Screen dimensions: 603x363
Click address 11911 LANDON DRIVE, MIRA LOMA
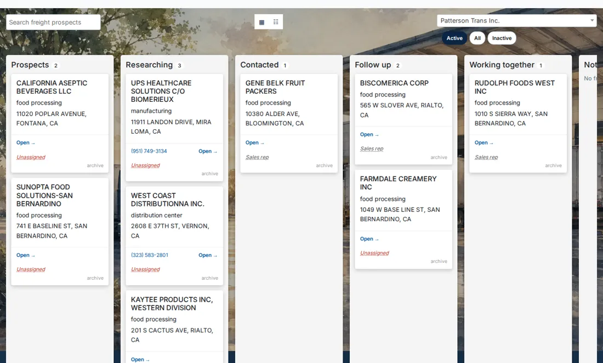[x=170, y=127]
